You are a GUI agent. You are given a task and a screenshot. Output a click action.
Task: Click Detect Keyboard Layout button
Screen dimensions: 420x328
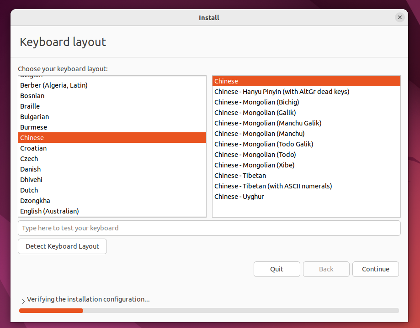(x=63, y=246)
